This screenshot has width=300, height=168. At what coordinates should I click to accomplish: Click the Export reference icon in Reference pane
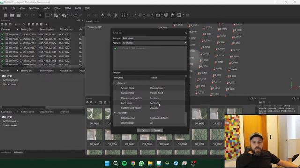coord(6,24)
